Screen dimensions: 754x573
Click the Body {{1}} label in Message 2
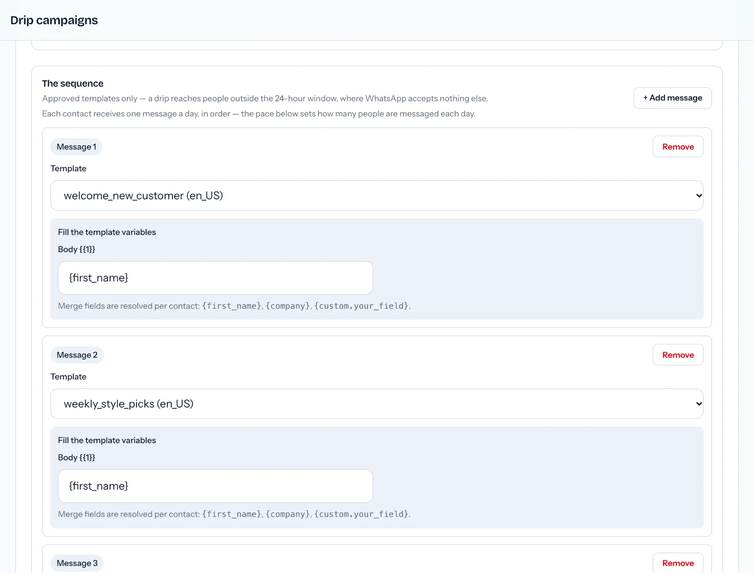[77, 457]
